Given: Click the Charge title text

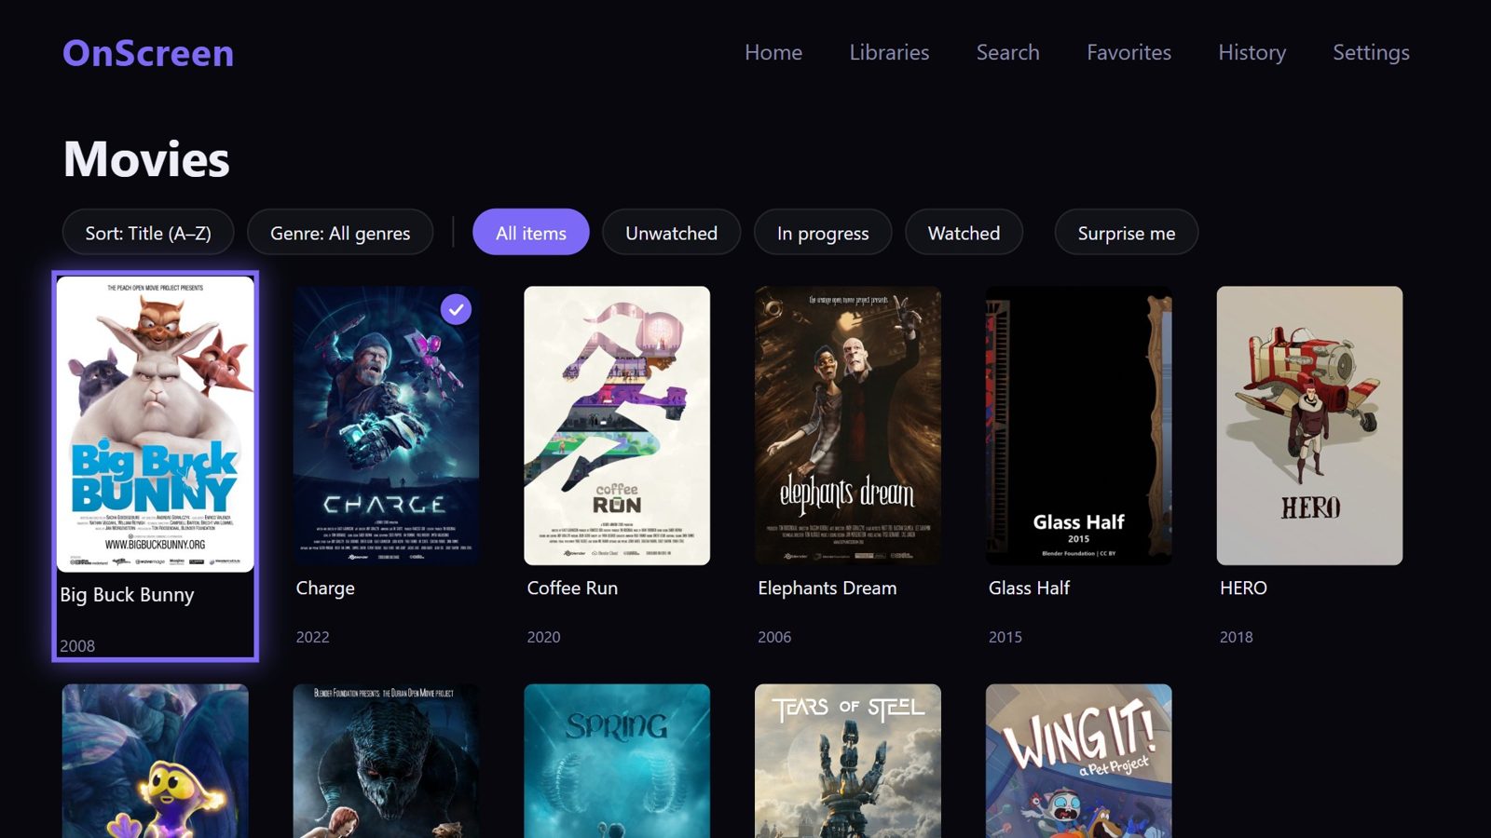Looking at the screenshot, I should pyautogui.click(x=325, y=588).
